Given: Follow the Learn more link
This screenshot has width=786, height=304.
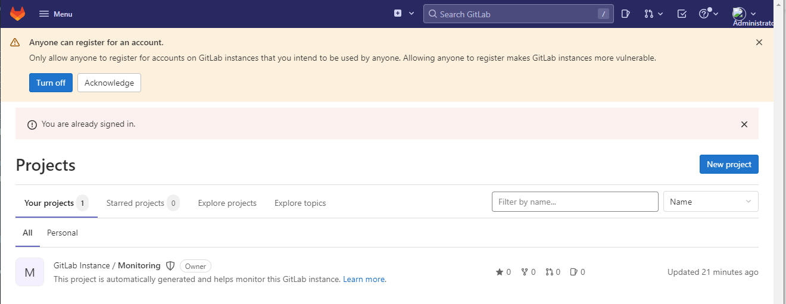Looking at the screenshot, I should (364, 279).
